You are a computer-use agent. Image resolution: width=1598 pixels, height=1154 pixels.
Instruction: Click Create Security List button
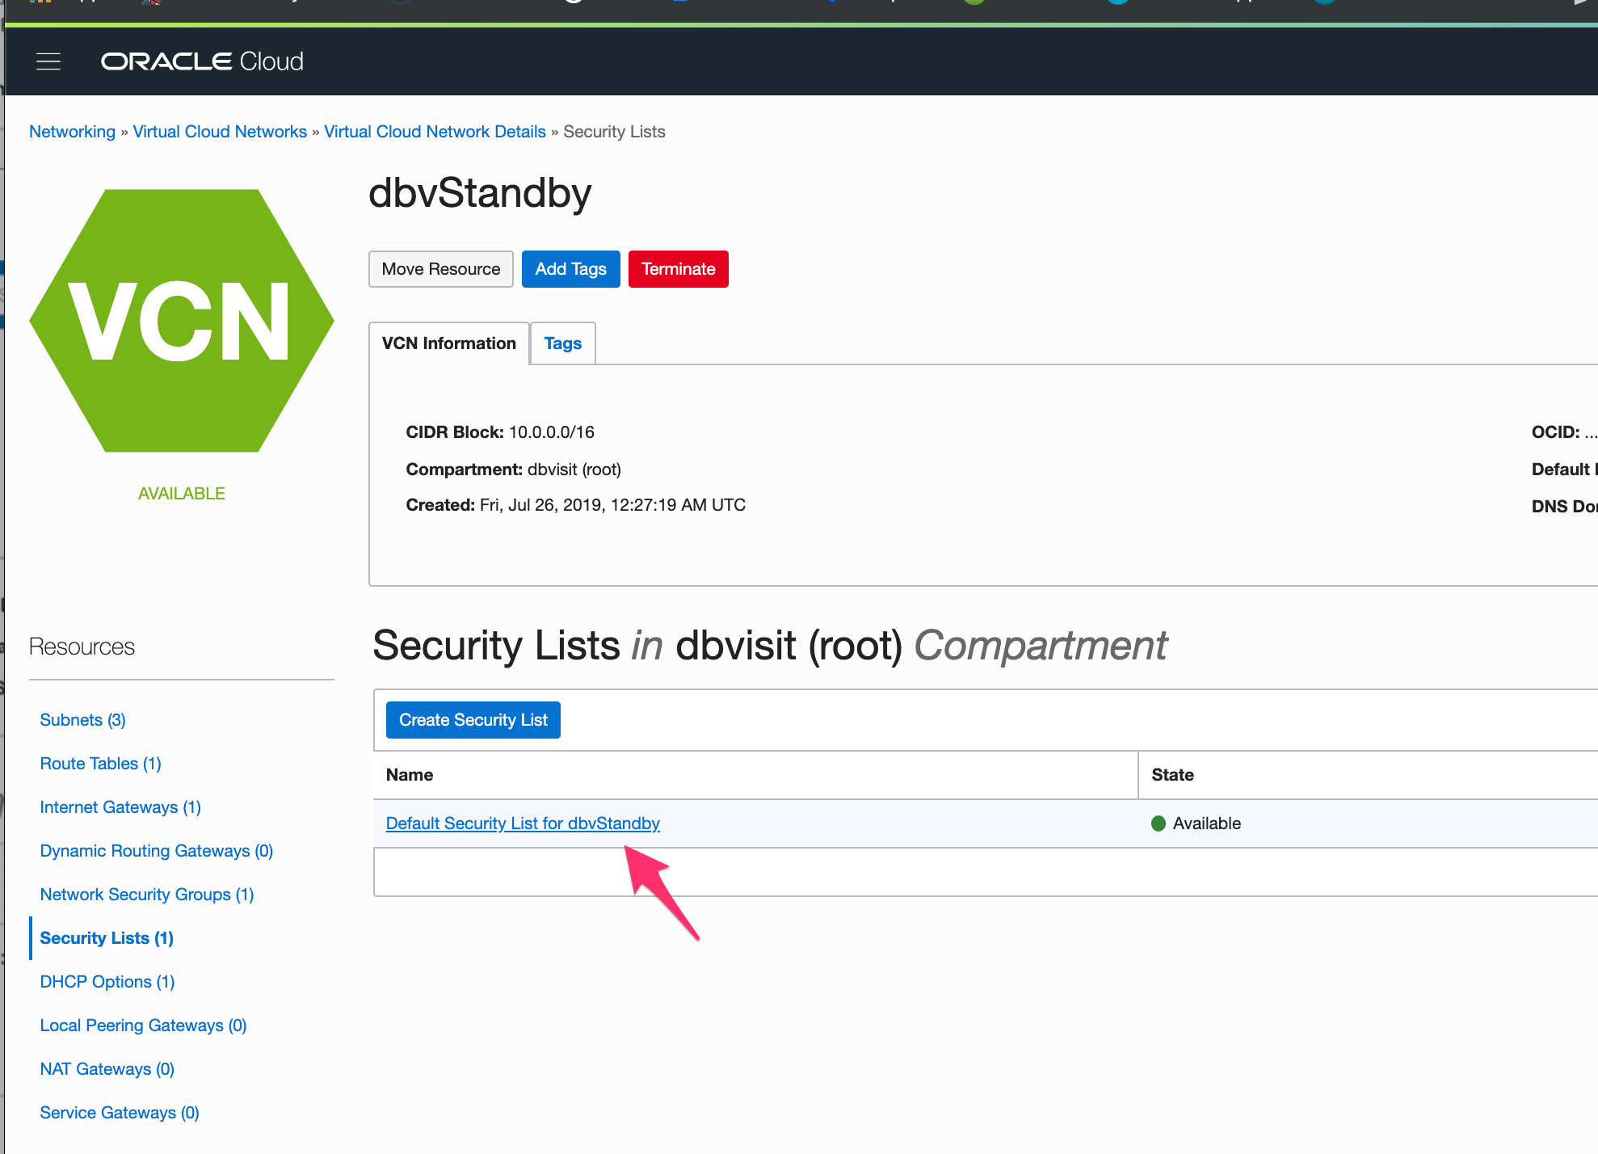(473, 720)
